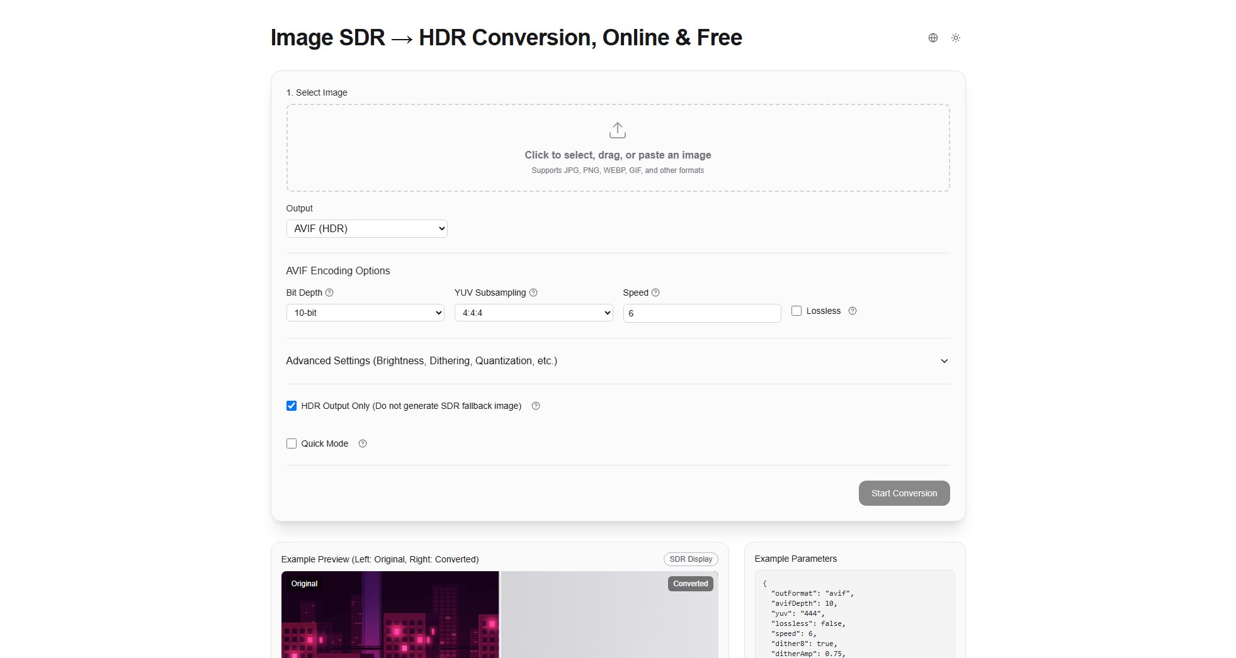Open the YUV Subsampling dropdown
Image resolution: width=1236 pixels, height=658 pixels.
[533, 313]
